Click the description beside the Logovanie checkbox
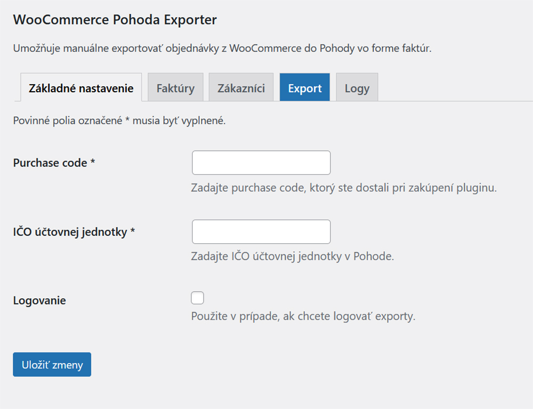The image size is (533, 409). [303, 316]
